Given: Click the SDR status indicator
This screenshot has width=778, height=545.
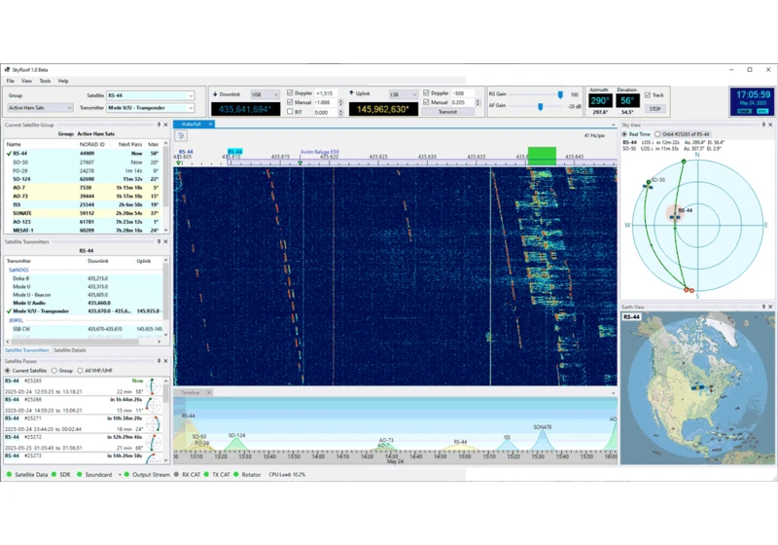Looking at the screenshot, I should point(54,475).
